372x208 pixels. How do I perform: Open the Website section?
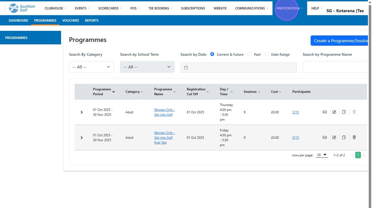[x=220, y=8]
